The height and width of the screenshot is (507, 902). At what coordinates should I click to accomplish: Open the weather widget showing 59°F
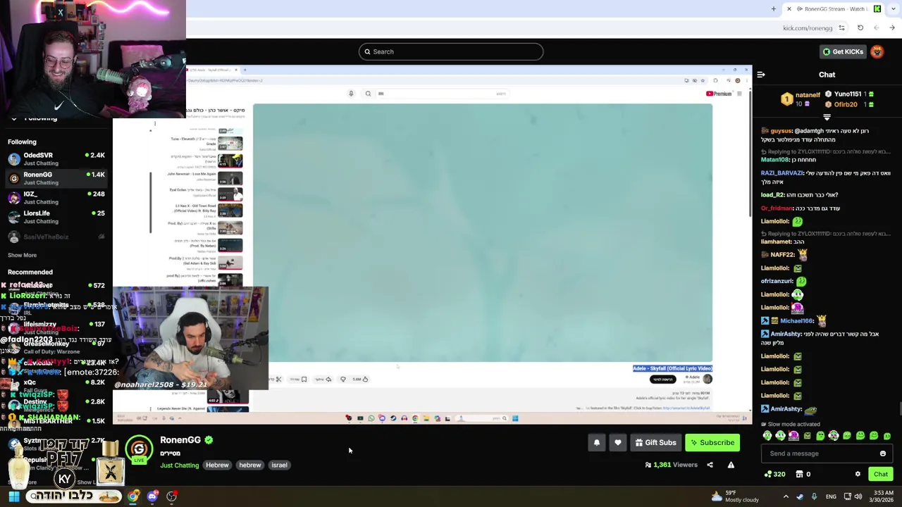point(735,496)
